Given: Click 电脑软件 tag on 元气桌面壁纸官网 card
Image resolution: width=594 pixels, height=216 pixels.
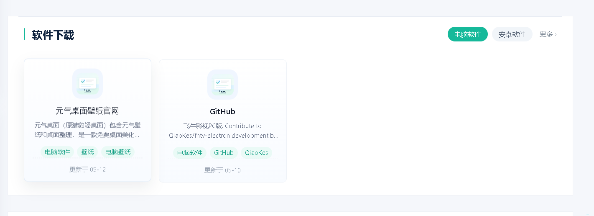Looking at the screenshot, I should tap(57, 152).
